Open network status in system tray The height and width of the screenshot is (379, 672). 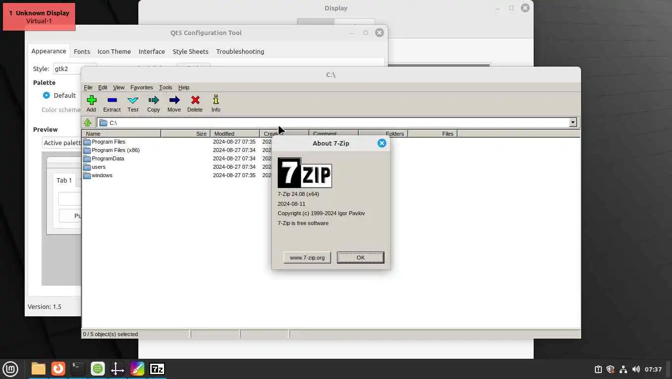[623, 369]
